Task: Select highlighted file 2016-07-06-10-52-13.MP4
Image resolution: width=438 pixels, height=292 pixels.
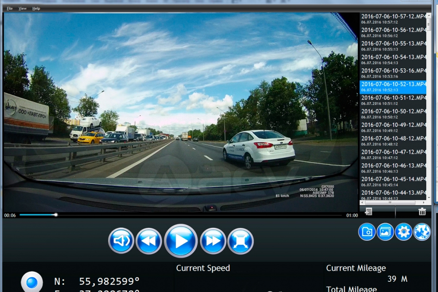Action: 393,87
